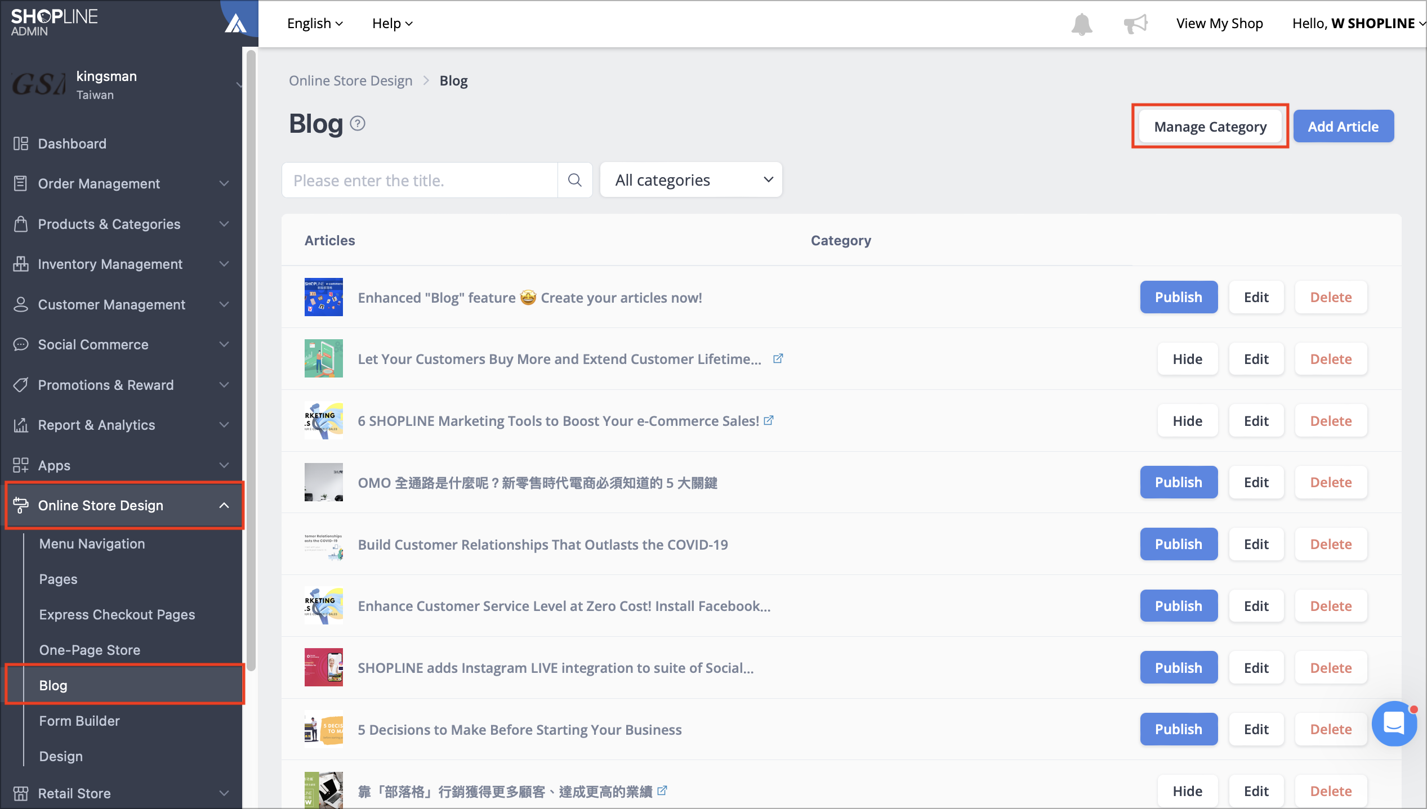Open the announcements megaphone icon

1135,24
